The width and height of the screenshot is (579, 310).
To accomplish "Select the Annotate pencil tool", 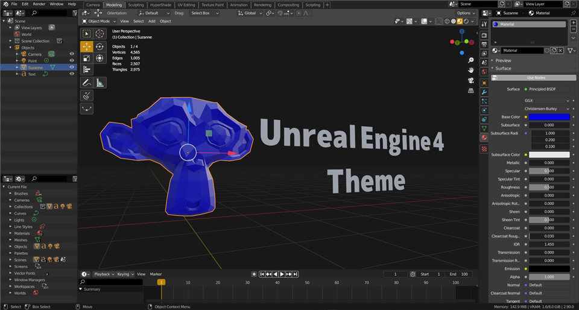I will coord(87,83).
